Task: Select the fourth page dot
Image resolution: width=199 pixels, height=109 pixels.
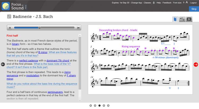Action: [x=104, y=106]
